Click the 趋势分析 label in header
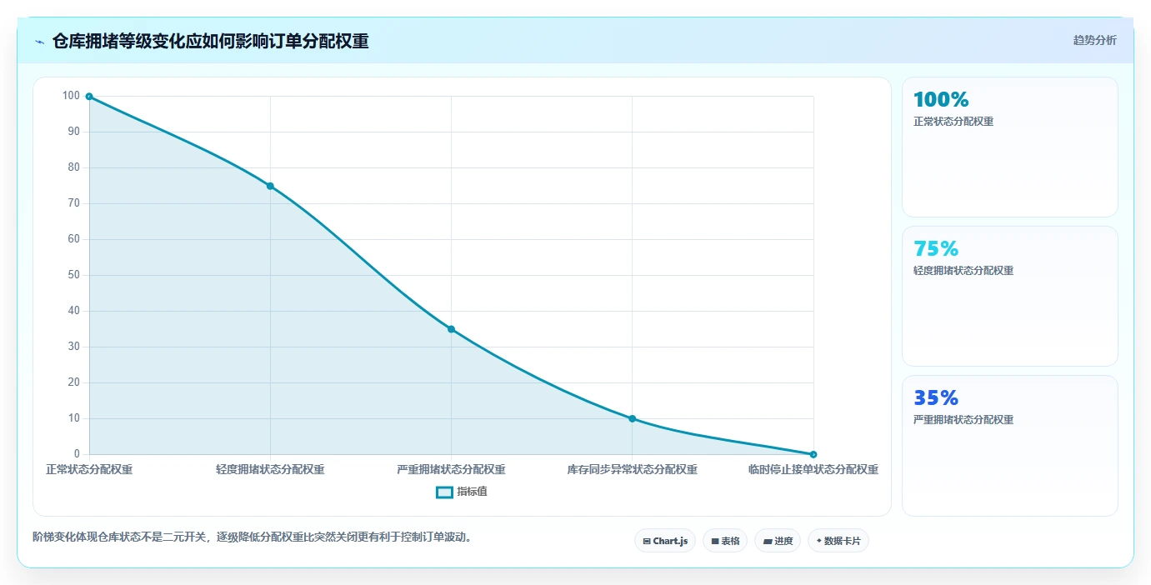1151x585 pixels. click(1094, 41)
